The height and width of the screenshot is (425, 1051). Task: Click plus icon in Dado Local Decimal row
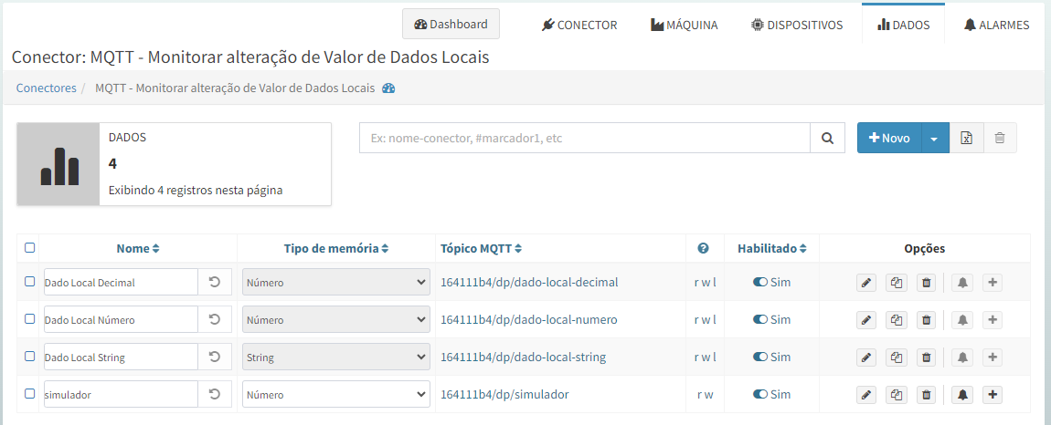click(993, 283)
